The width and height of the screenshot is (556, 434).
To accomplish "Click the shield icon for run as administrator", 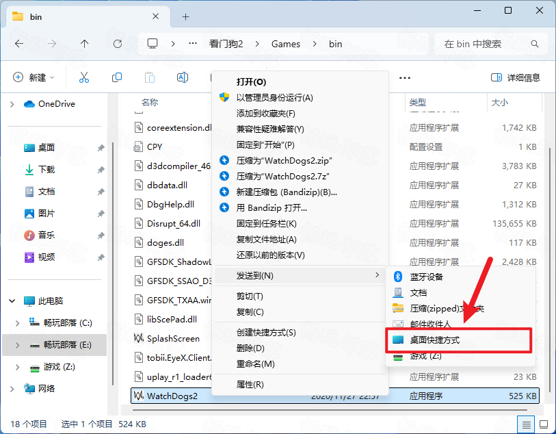I will click(x=224, y=98).
